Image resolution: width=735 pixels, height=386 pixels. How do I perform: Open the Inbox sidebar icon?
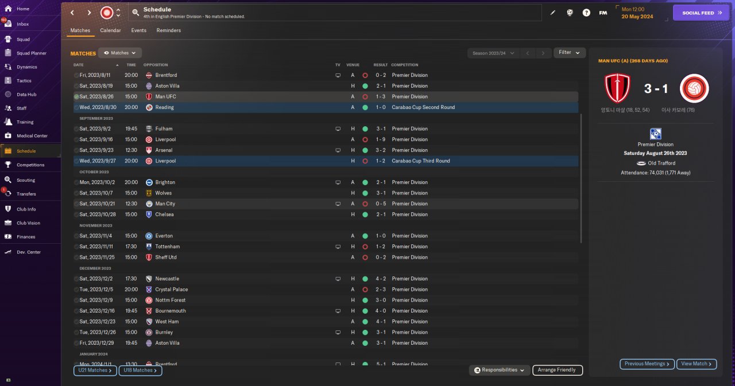(x=8, y=24)
